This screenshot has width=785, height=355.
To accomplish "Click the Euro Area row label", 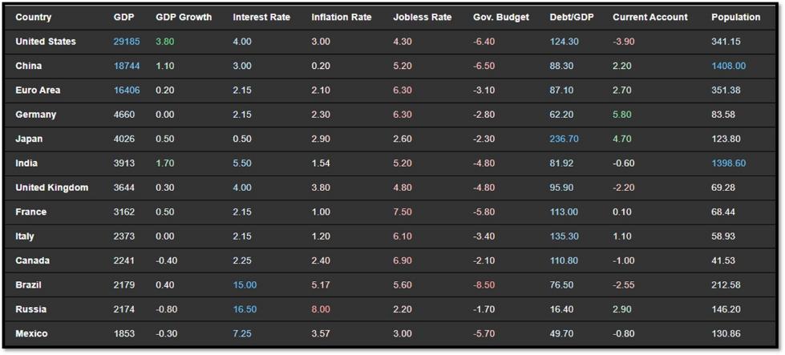I will (38, 91).
